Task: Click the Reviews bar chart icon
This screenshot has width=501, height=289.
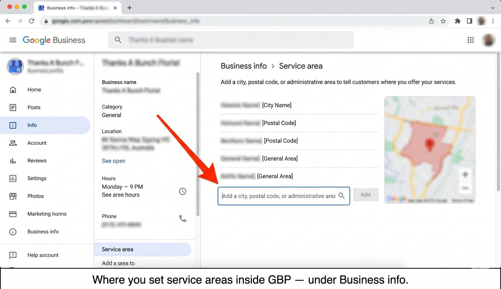Action: (x=13, y=161)
